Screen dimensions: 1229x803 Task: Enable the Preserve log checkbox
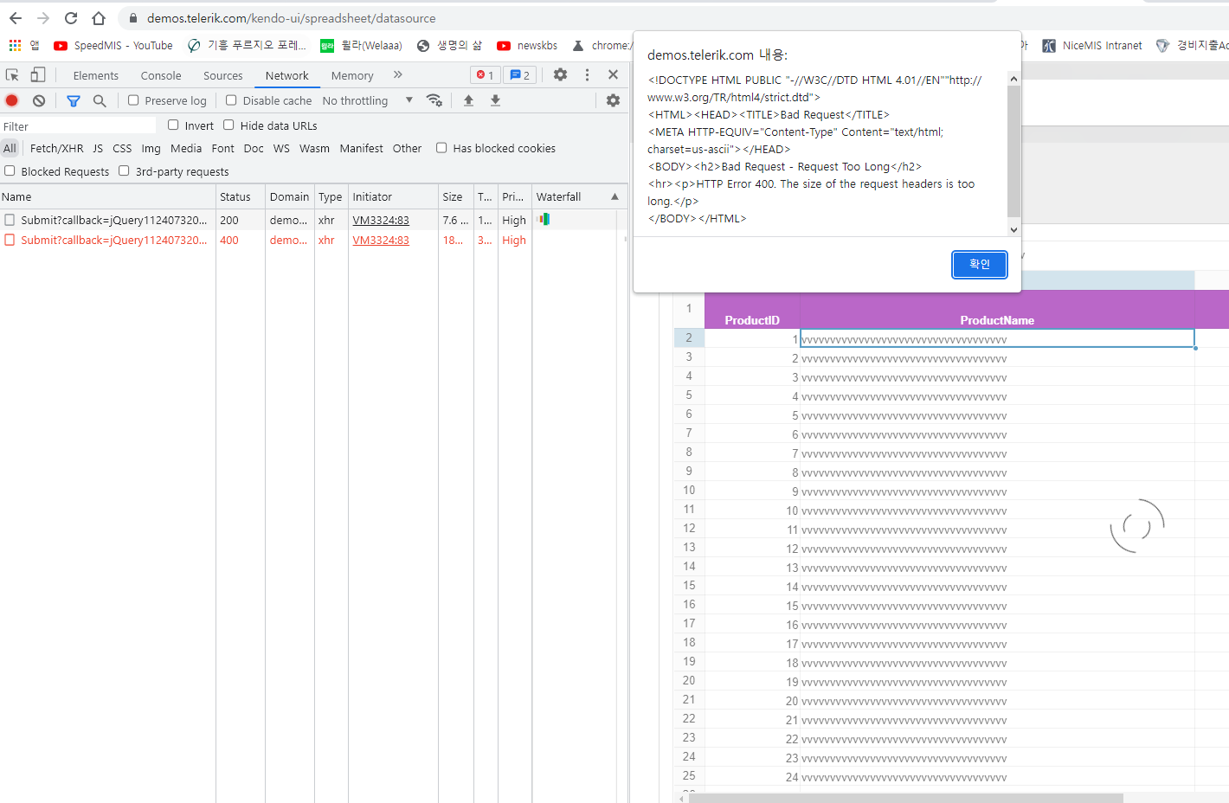coord(133,100)
